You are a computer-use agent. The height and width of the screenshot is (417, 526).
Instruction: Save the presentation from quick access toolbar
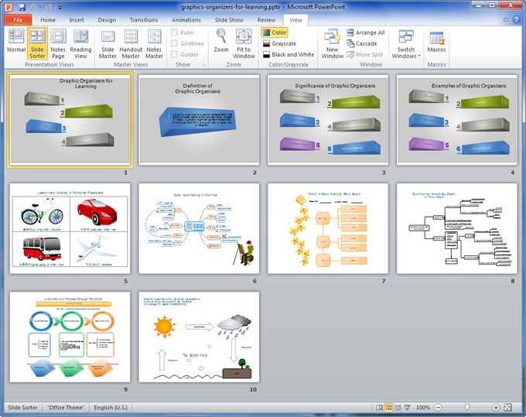coord(22,7)
